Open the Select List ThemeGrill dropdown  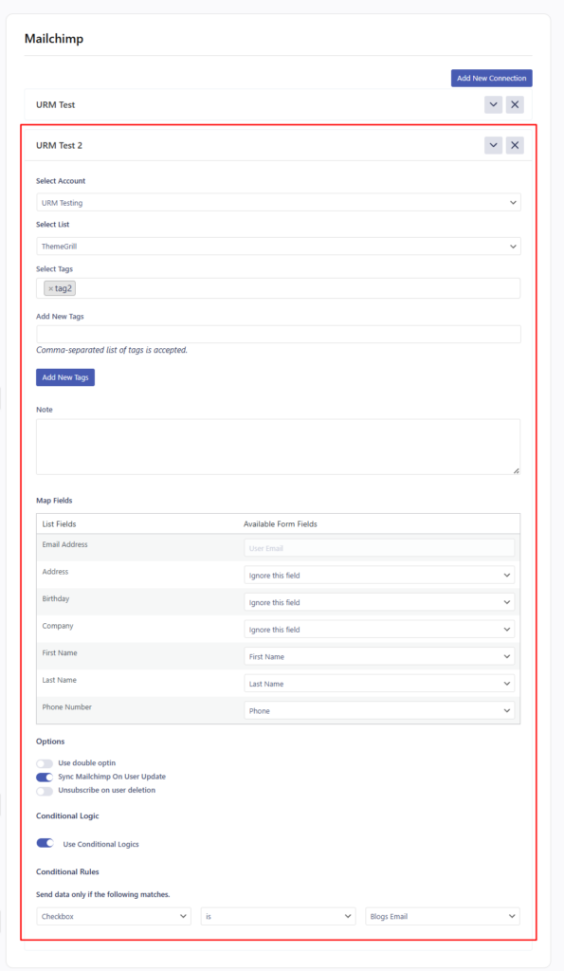278,247
